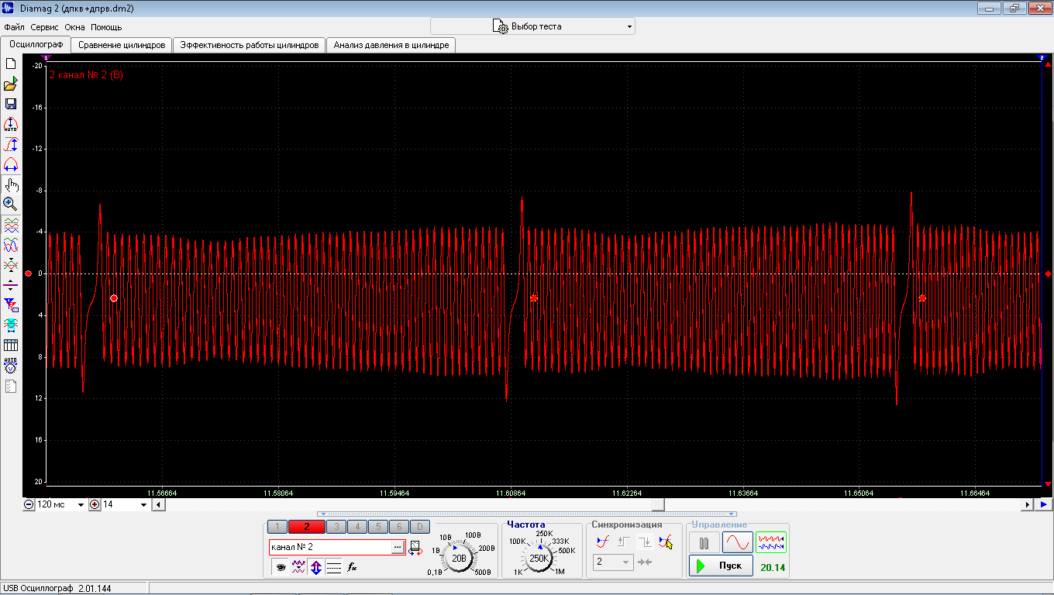Activate the amplitude measurement tool in left toolbar
Screen dimensions: 1054x595
tap(11, 144)
